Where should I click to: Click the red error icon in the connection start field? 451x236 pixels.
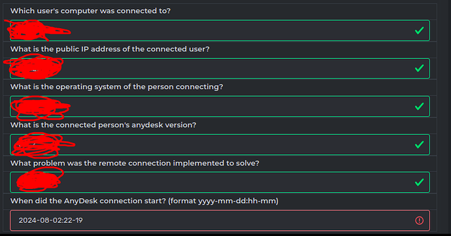420,220
